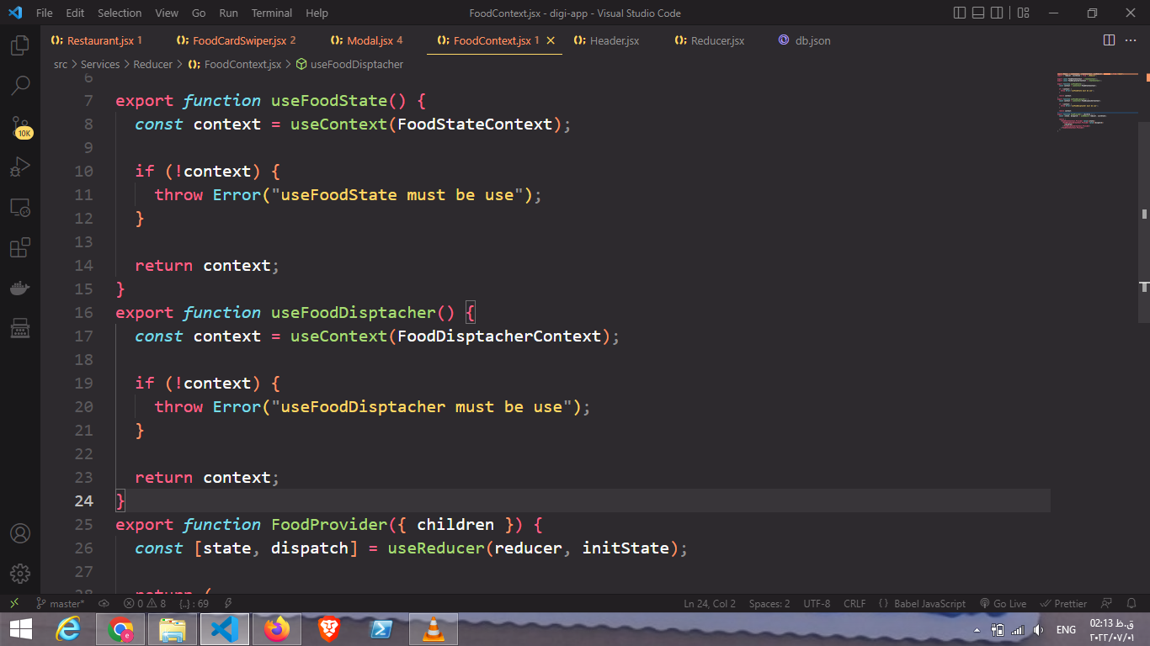The image size is (1150, 646).
Task: Open Source Control view with 10K badge
Action: [x=20, y=128]
